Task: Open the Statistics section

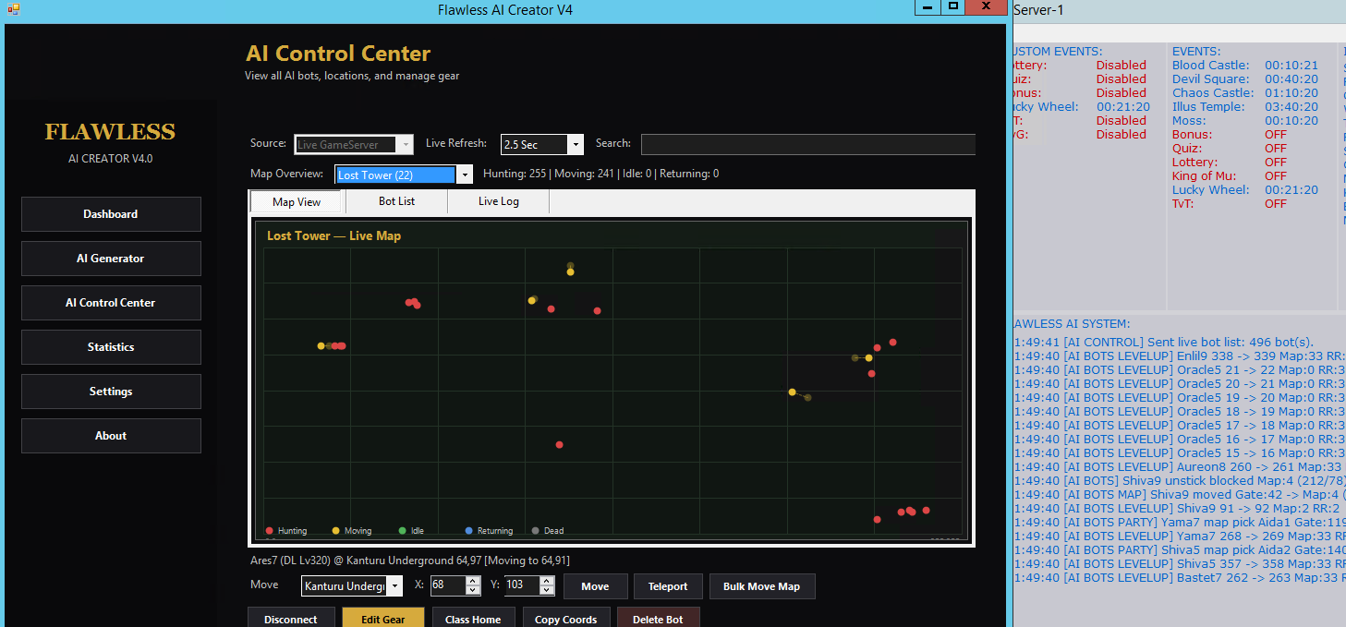Action: click(x=111, y=347)
